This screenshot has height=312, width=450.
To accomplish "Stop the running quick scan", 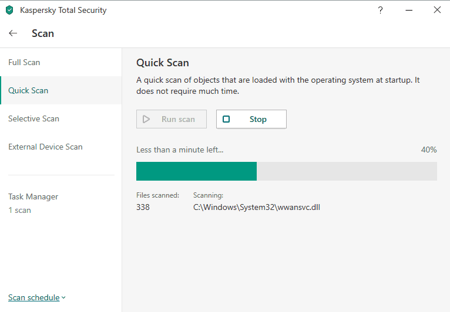I will pyautogui.click(x=251, y=119).
